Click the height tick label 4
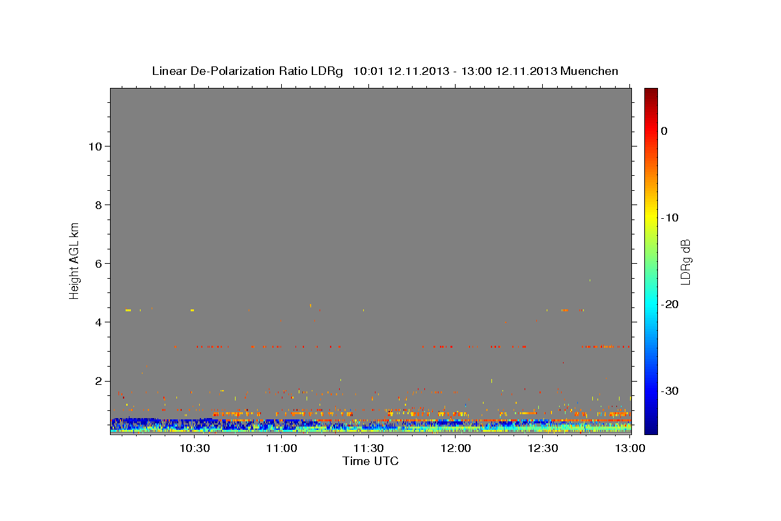The width and height of the screenshot is (781, 521). click(100, 322)
